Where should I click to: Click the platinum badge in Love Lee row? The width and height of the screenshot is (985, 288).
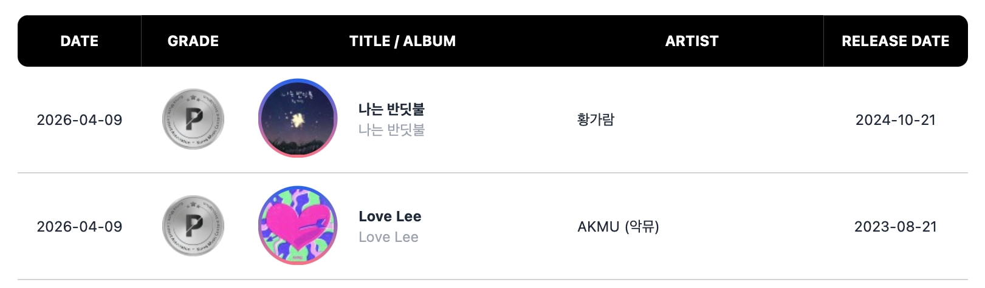point(193,226)
